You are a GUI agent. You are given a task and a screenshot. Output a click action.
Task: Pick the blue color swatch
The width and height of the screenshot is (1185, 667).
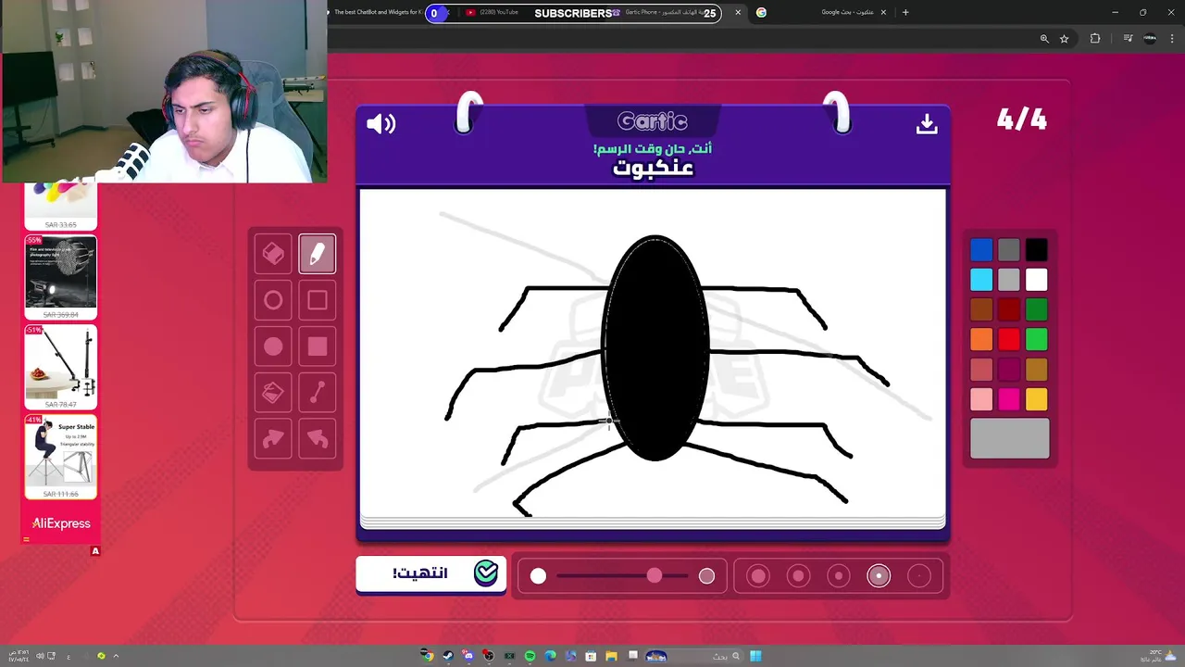[981, 250]
